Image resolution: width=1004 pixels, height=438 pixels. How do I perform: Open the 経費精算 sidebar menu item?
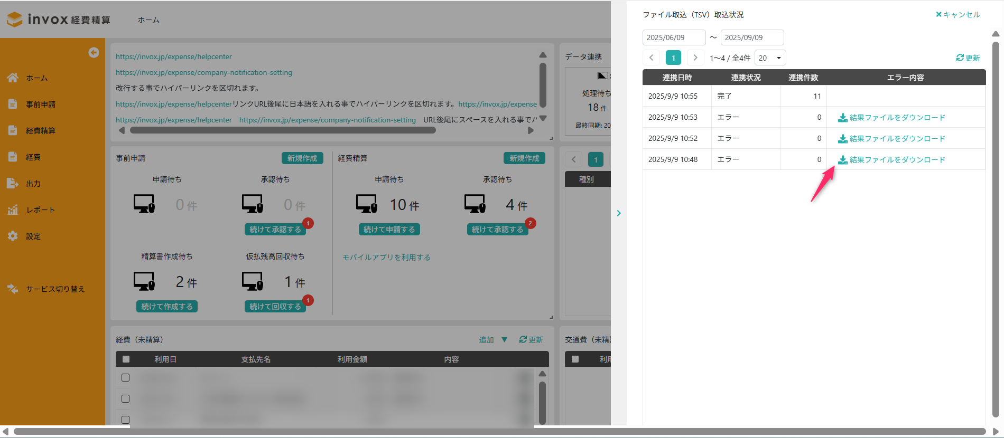(x=41, y=130)
